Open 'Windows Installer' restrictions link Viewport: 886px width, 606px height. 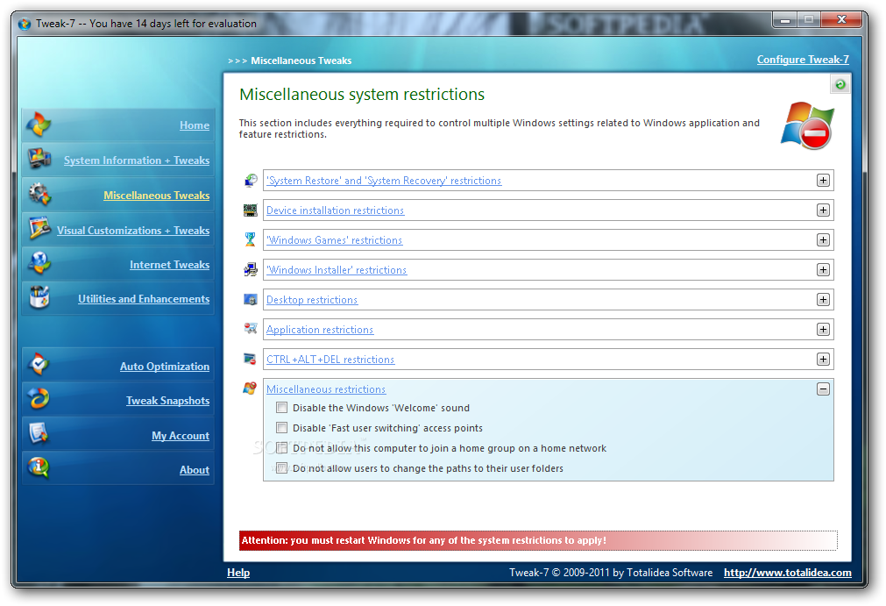click(337, 270)
